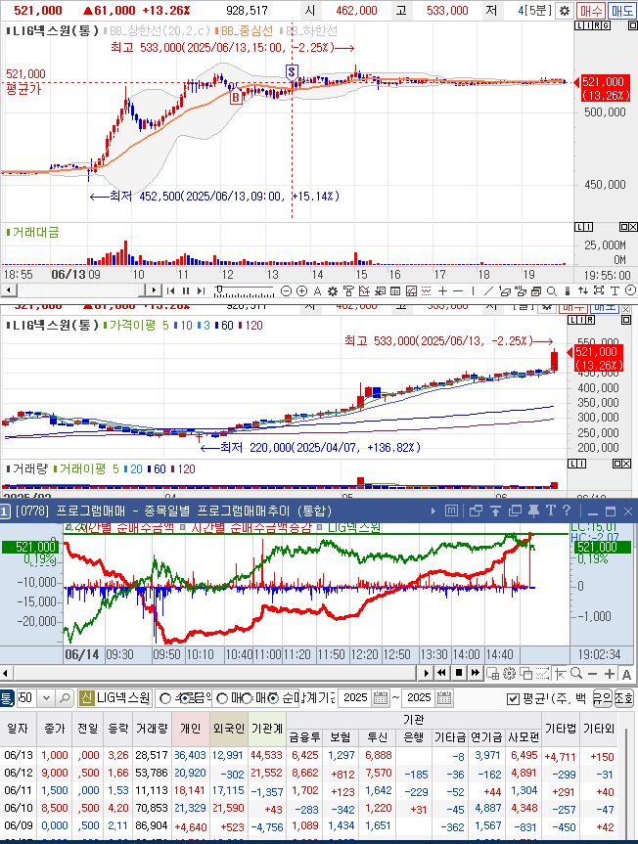
Task: Click the clock icon at end of intraday toolbar
Action: (630, 291)
